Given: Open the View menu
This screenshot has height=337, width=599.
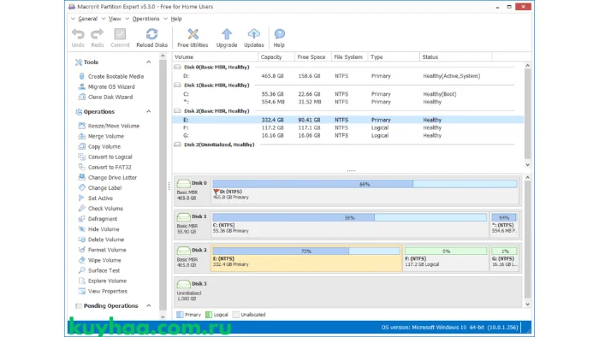Looking at the screenshot, I should (114, 19).
